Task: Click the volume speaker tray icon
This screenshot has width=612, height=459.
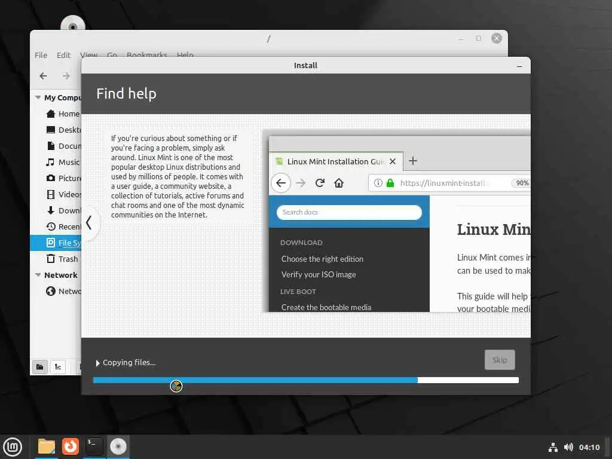Action: [x=568, y=447]
